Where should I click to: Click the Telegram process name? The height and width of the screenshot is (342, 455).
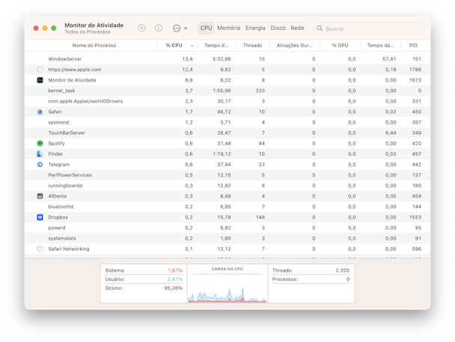(x=59, y=165)
